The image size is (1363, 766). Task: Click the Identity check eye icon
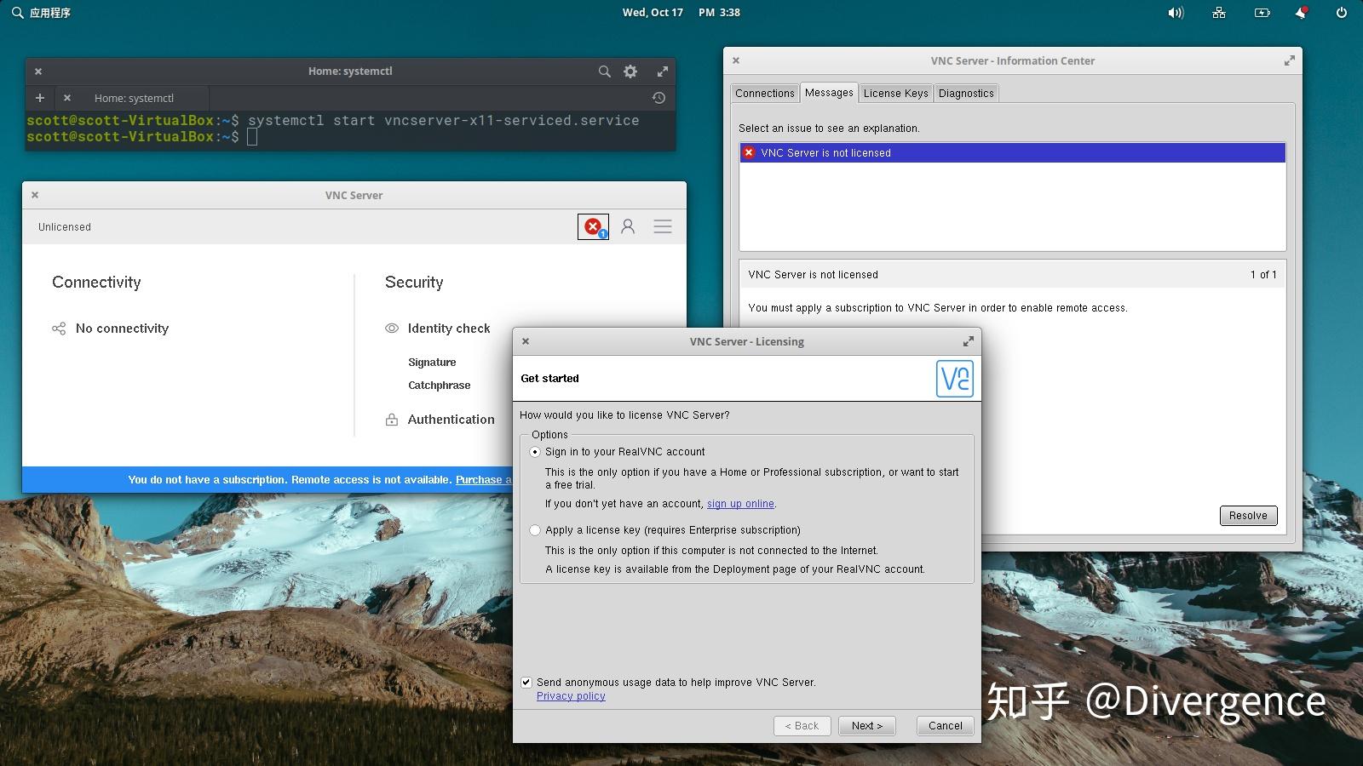(x=392, y=329)
